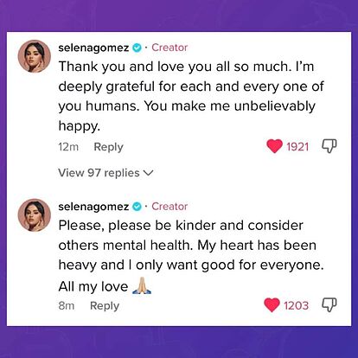Expand View 97 replies
The image size is (358, 358).
[105, 173]
